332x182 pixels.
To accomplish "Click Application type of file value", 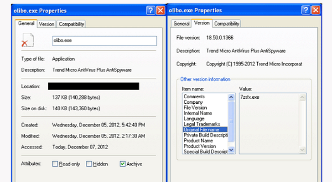I will 63,59.
